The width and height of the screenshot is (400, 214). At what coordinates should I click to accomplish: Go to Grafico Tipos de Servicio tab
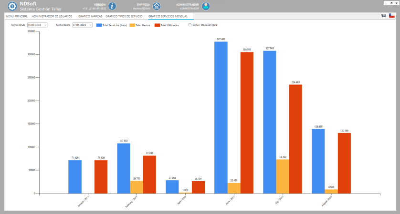tap(124, 16)
